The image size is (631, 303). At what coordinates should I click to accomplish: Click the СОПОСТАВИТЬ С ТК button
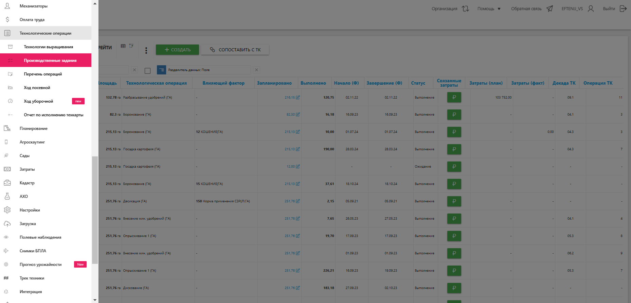click(235, 50)
